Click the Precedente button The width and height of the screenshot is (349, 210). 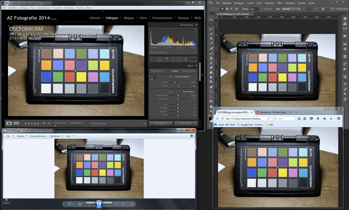coord(161,123)
